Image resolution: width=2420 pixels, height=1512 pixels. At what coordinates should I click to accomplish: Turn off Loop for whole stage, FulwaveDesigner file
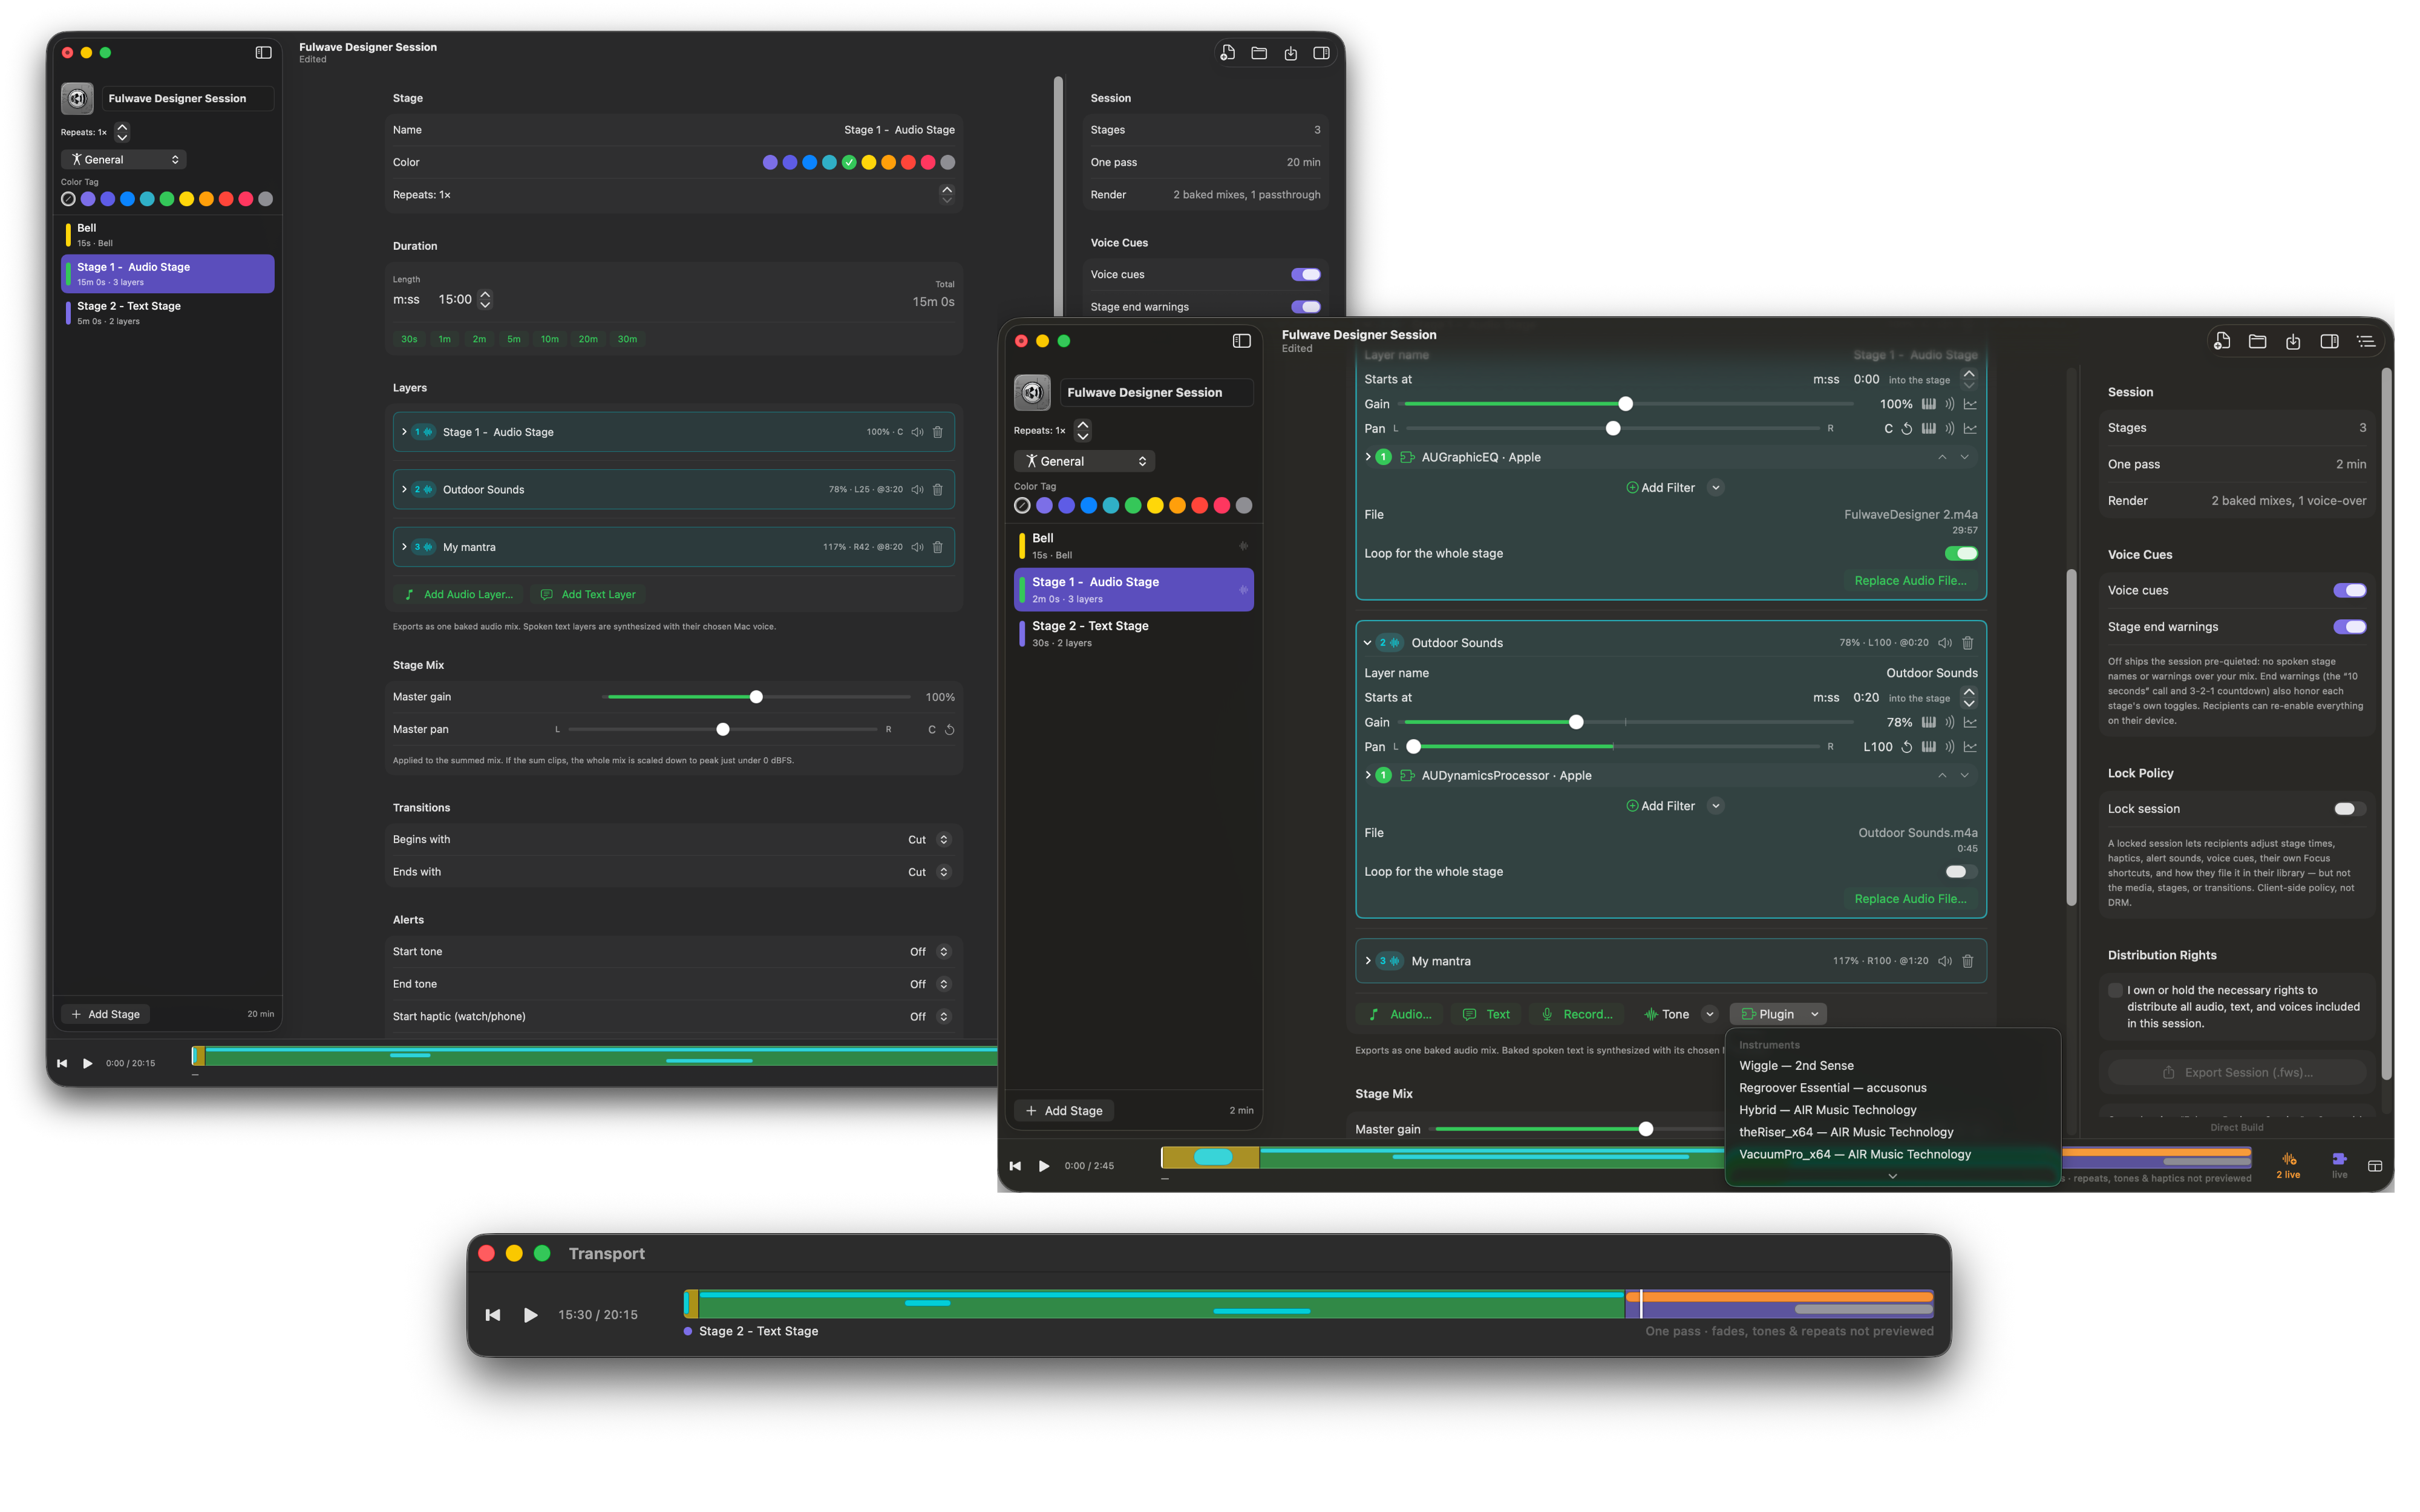1961,554
